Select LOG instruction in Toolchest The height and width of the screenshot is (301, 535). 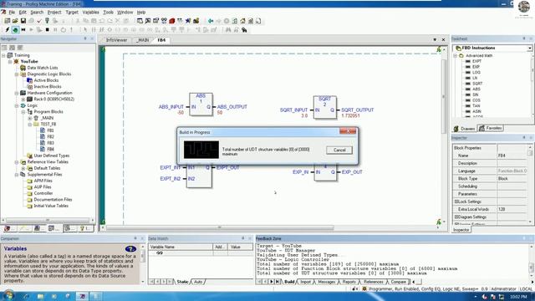pos(476,73)
